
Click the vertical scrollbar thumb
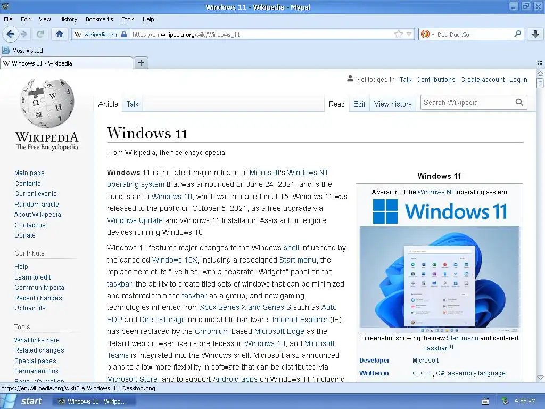540,83
